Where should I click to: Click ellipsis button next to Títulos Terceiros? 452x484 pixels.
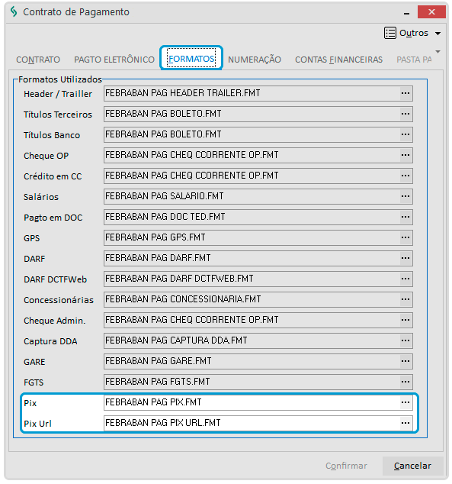406,114
